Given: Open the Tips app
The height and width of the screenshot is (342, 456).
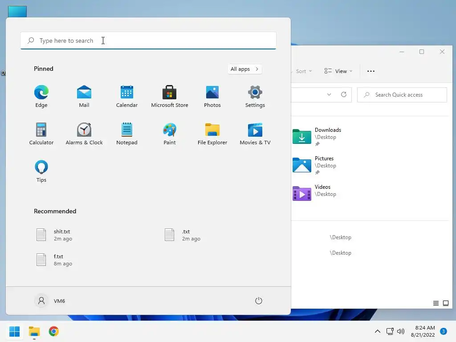Looking at the screenshot, I should (41, 171).
